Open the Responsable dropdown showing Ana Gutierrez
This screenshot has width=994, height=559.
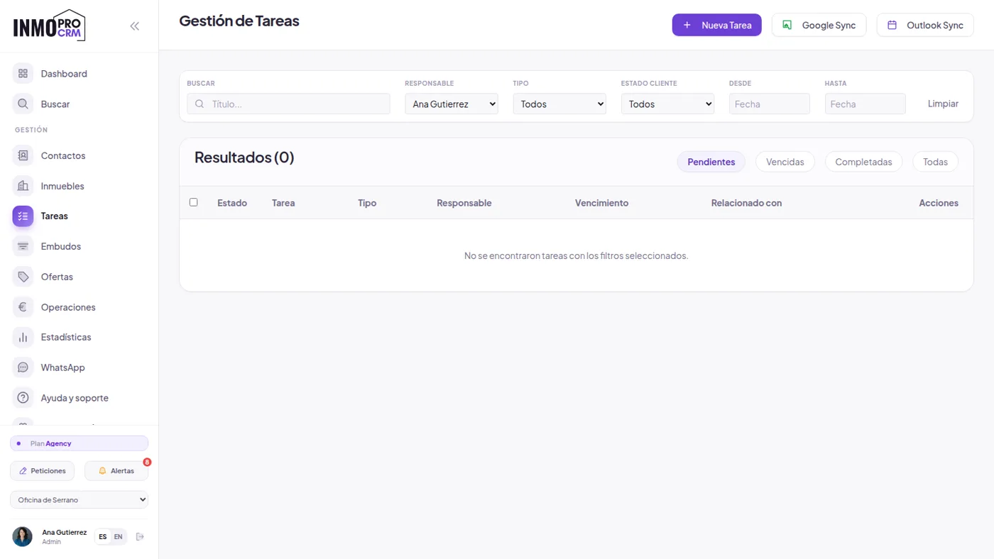point(452,104)
